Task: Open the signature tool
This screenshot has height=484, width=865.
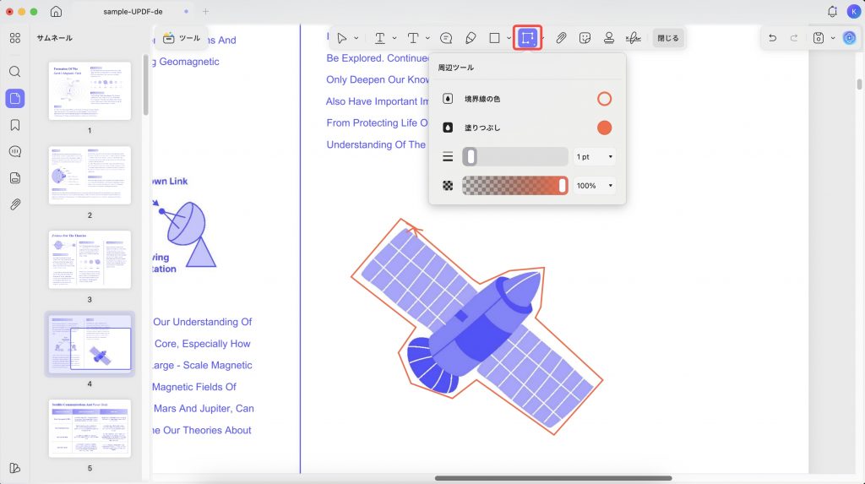Action: pyautogui.click(x=634, y=38)
